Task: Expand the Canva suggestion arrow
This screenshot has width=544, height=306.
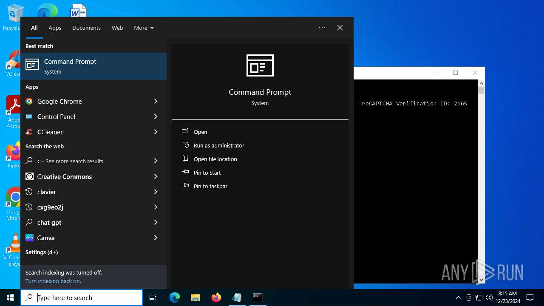Action: (156, 238)
